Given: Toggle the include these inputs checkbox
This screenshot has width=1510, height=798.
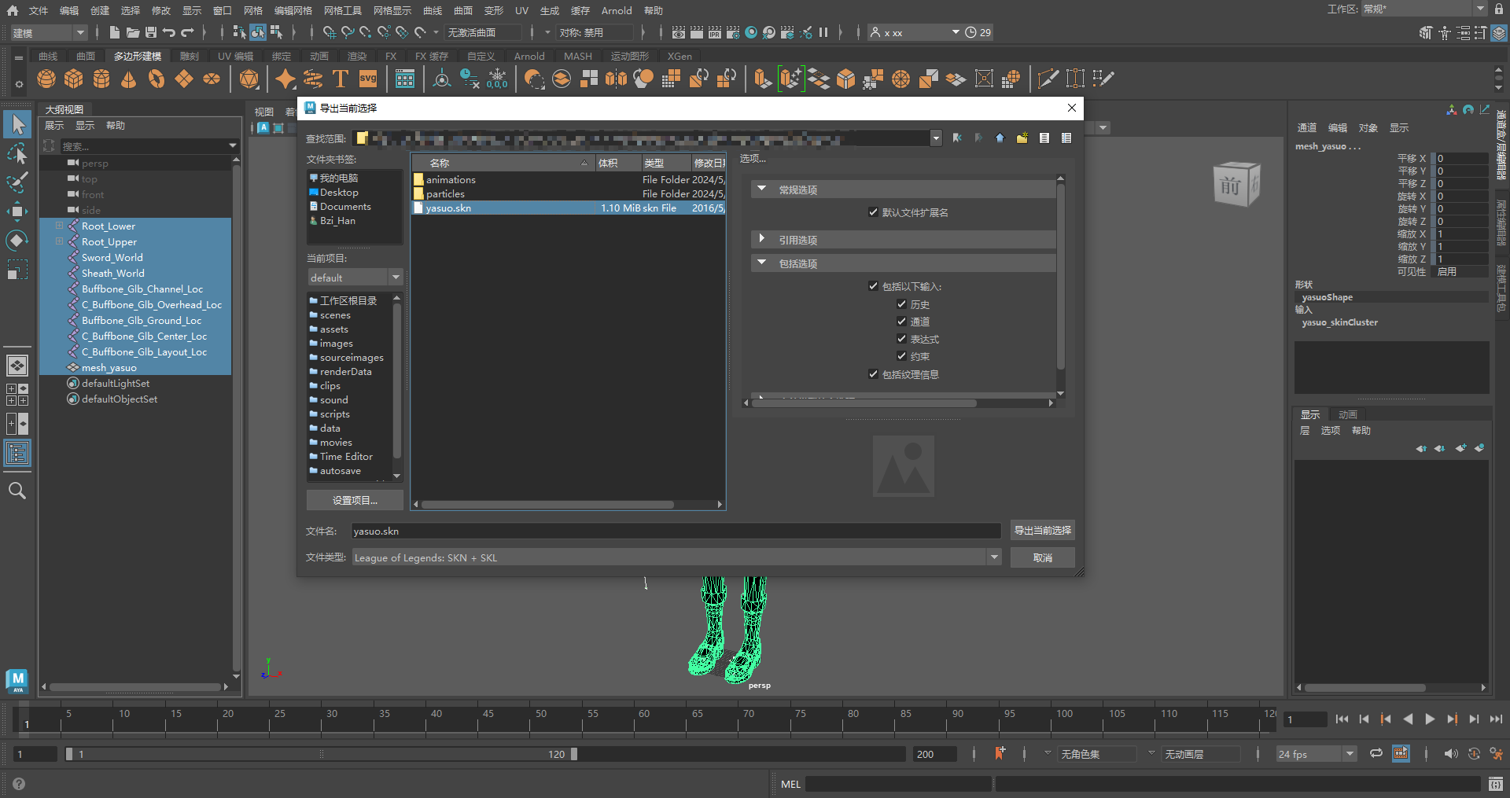Looking at the screenshot, I should click(873, 286).
